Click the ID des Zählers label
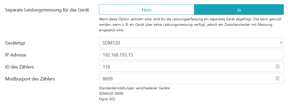This screenshot has height=107, width=288. pos(19,67)
